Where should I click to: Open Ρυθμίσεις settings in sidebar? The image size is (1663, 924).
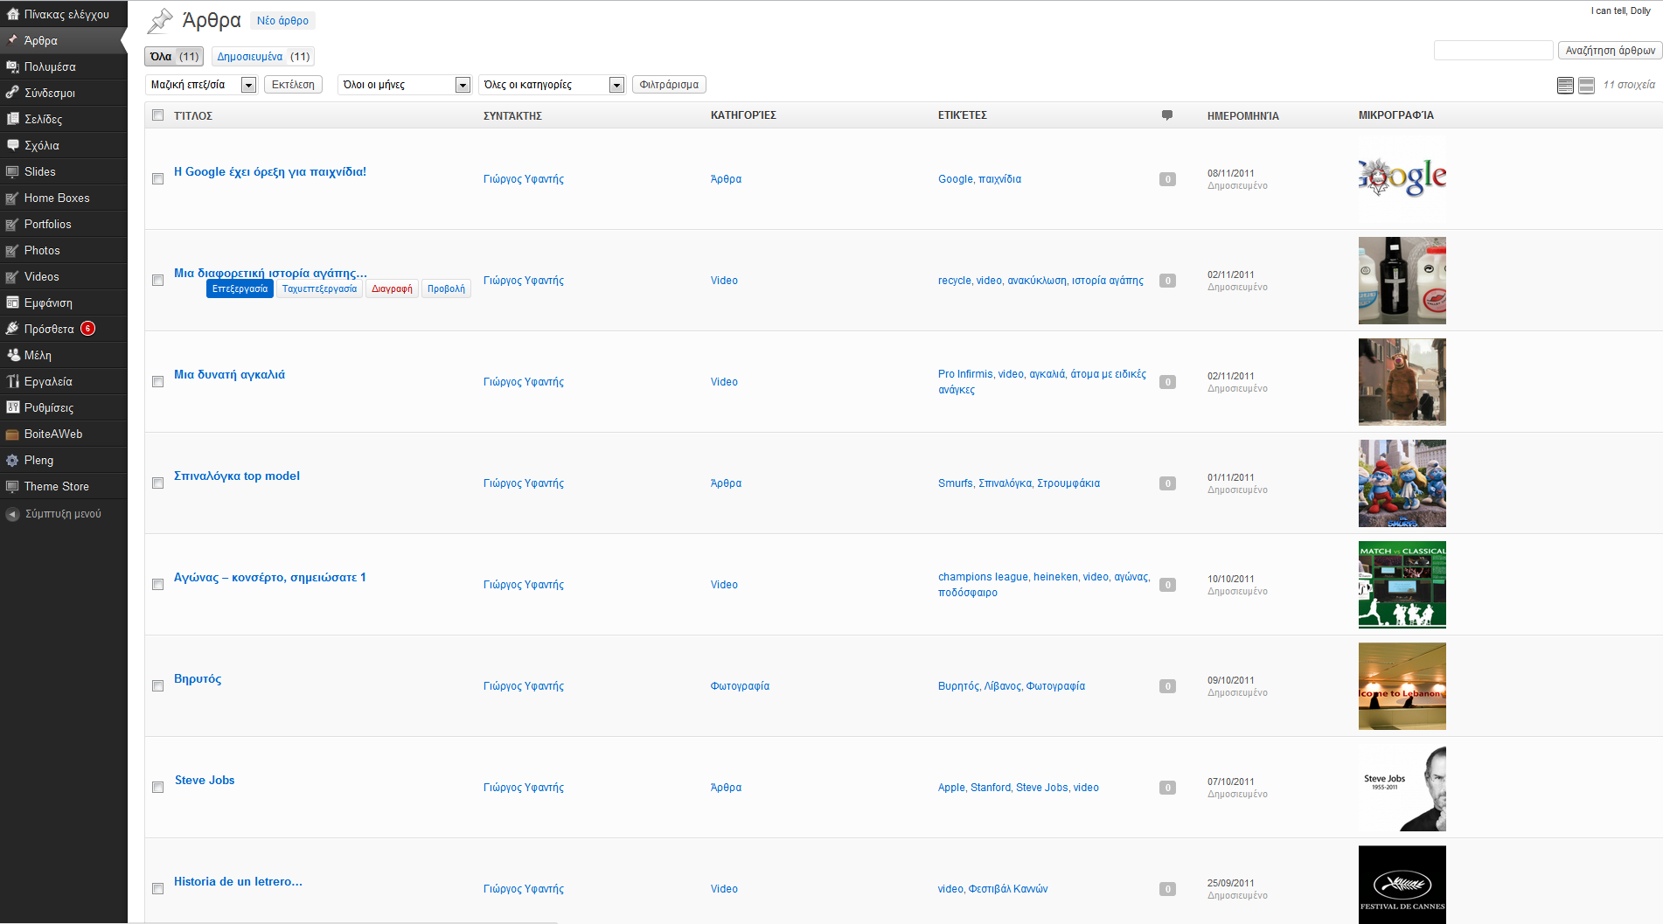[x=48, y=407]
